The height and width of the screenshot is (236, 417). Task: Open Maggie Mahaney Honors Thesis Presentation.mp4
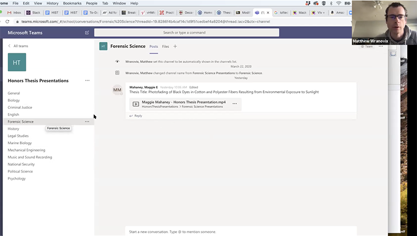(177, 102)
